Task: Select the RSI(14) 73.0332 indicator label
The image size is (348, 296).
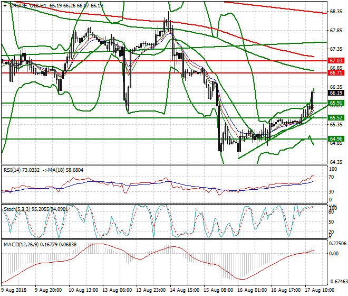Action: pyautogui.click(x=22, y=170)
